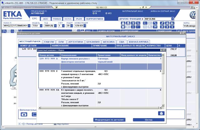Click the МАРКА field showing Volkswagen
Viewport: 200px width, 130px height.
point(189,26)
